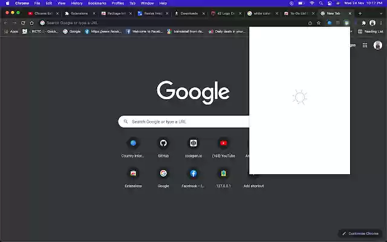Image resolution: width=387 pixels, height=242 pixels.
Task: Click the share icon in the address bar
Action: click(310, 23)
